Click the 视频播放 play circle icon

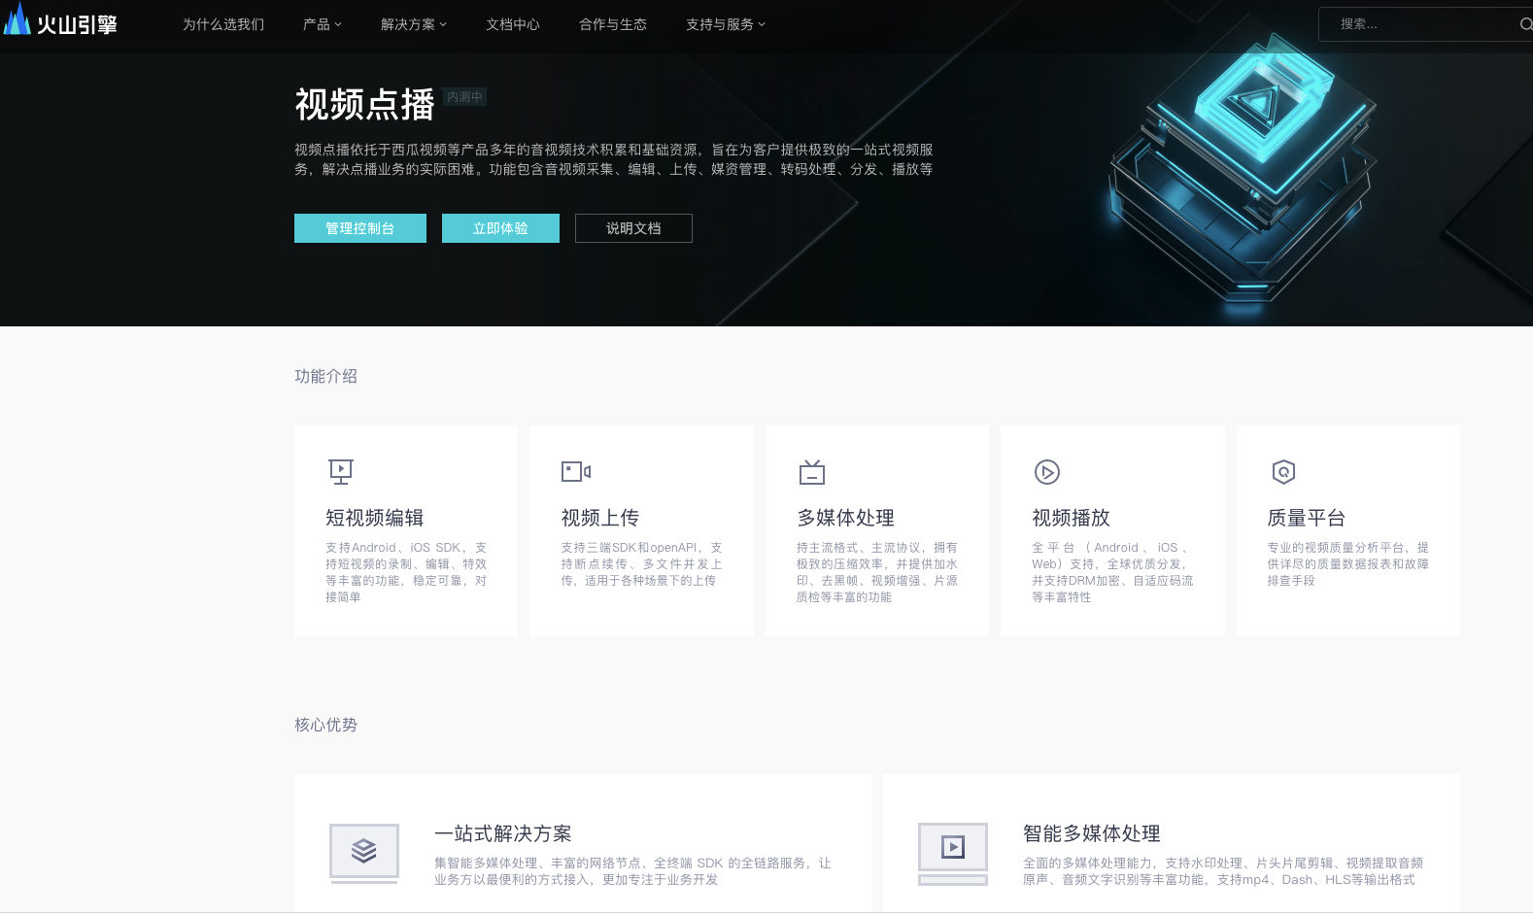(x=1047, y=472)
